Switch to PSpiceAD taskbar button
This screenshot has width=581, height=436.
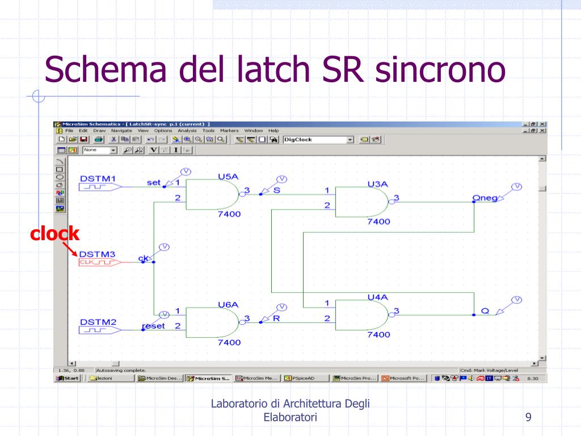pos(306,378)
